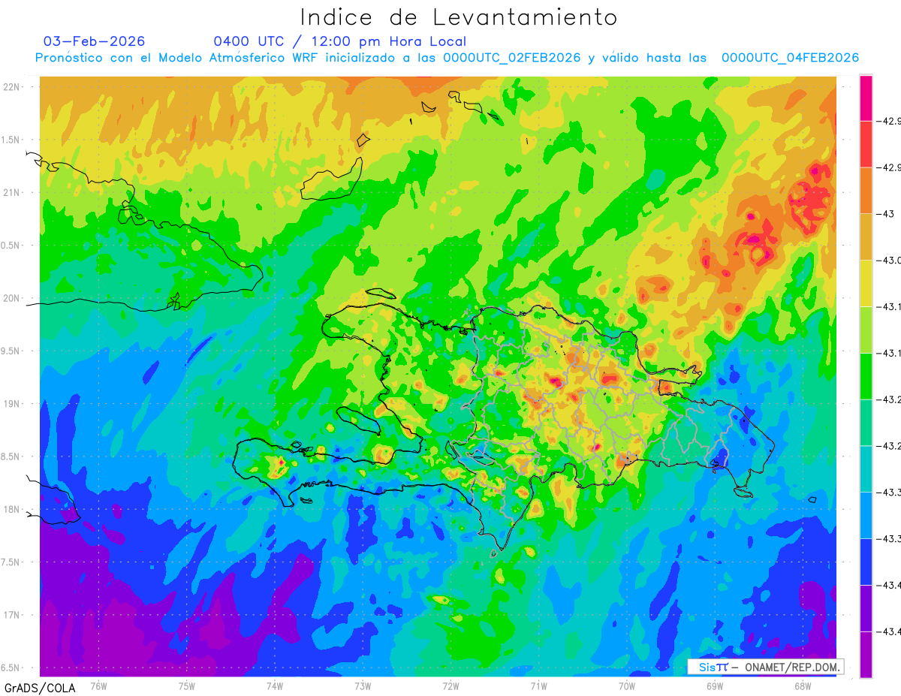Pick the lime yellow-green swatch in the scale
The width and height of the screenshot is (901, 696).
click(866, 330)
